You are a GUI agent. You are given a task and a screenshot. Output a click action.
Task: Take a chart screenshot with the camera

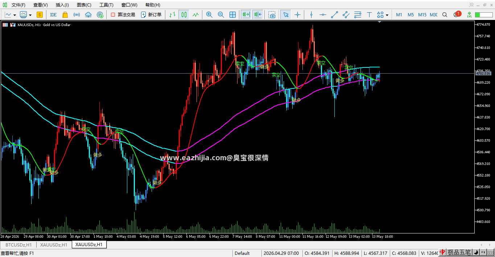pyautogui.click(x=272, y=14)
